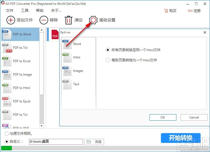210x152 pixels.
Task: Click 'Images' text in Option list
Action: pos(78,71)
